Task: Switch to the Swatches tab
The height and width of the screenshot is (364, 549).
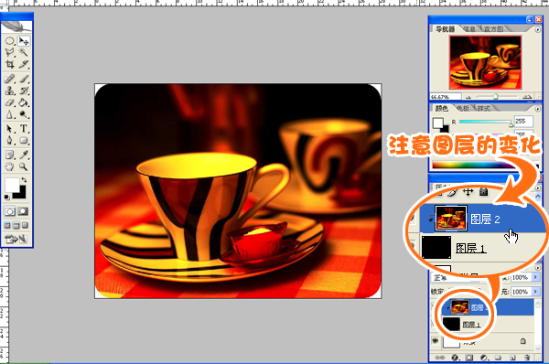Action: click(463, 109)
